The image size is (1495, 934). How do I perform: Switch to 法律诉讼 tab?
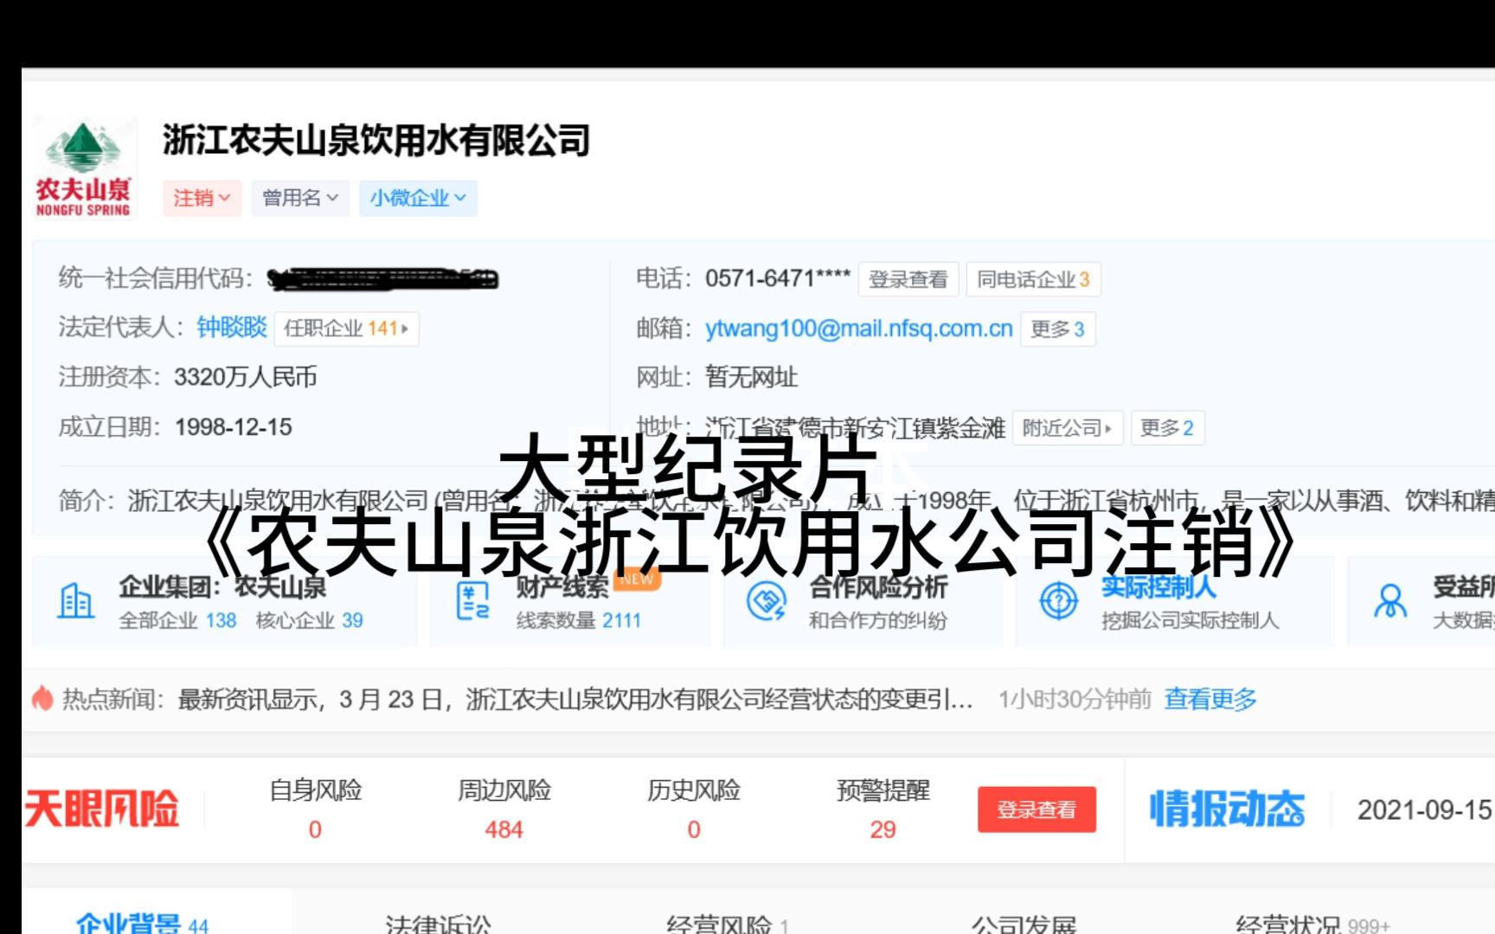[x=439, y=924]
